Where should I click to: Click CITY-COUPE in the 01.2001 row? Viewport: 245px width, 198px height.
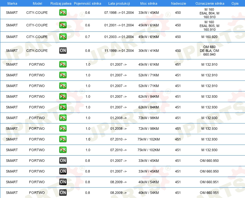37,25
